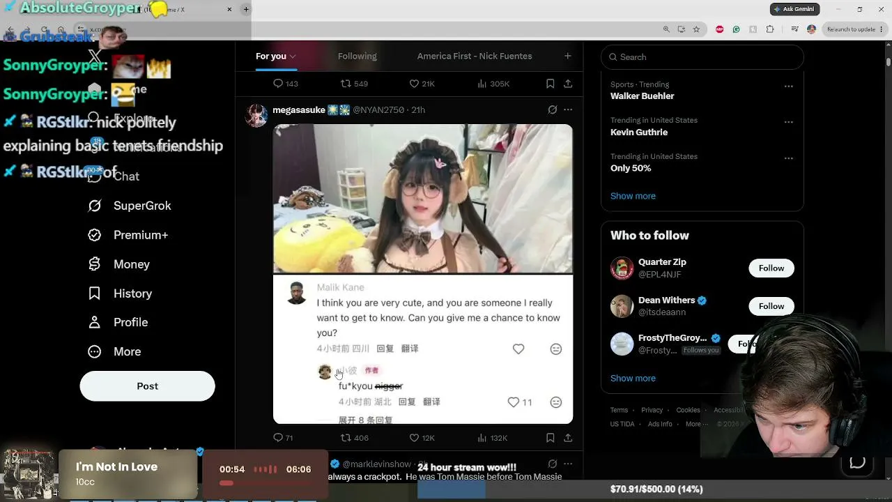Open megasasuke's profile avatar
Screen dimensions: 892x502
[x=256, y=116]
